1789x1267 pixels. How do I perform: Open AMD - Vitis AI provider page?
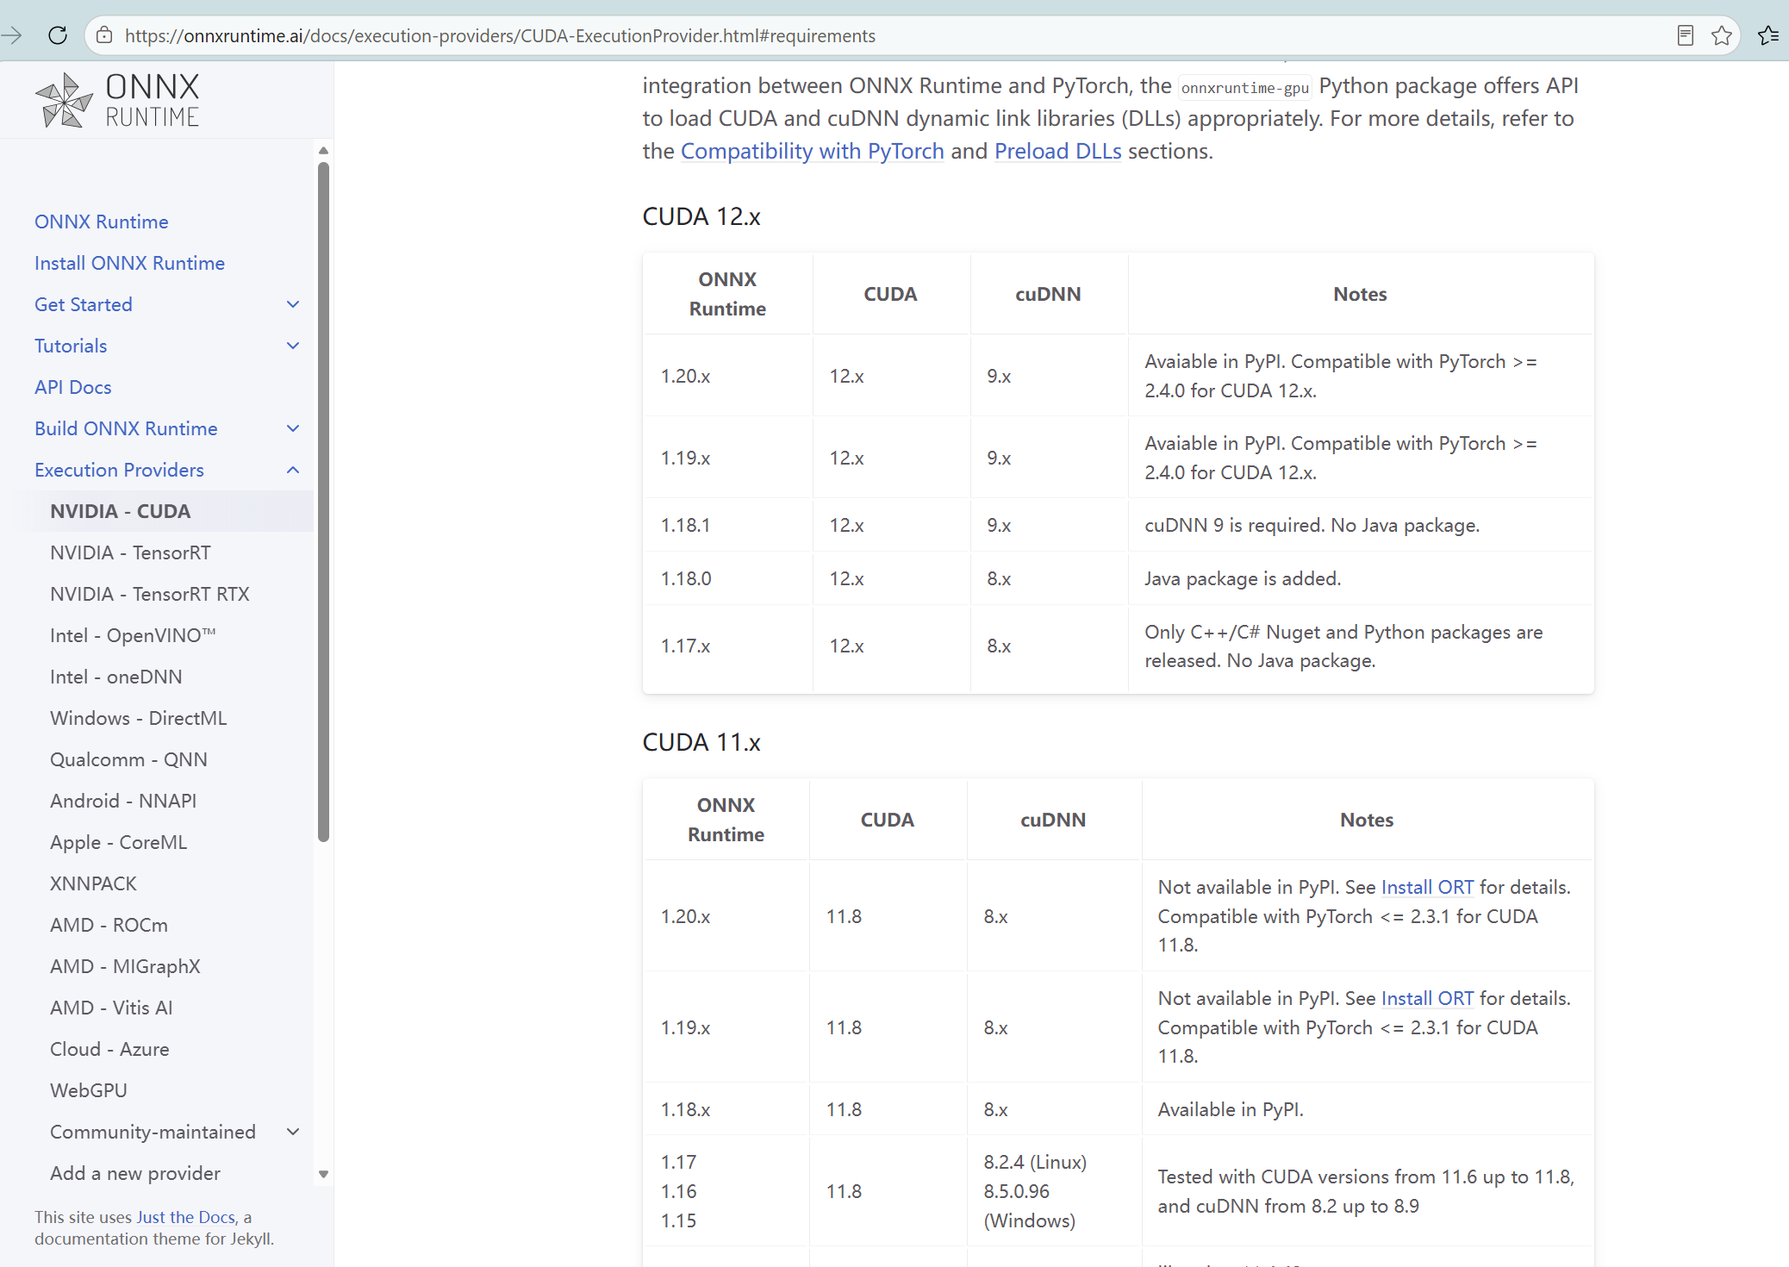point(111,1008)
